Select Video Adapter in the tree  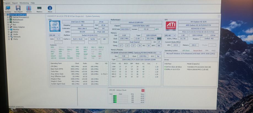(19, 27)
